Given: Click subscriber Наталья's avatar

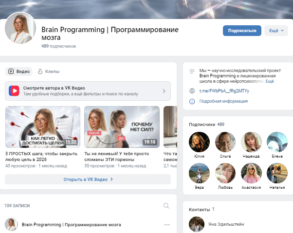Looking at the screenshot, I should (277, 173).
